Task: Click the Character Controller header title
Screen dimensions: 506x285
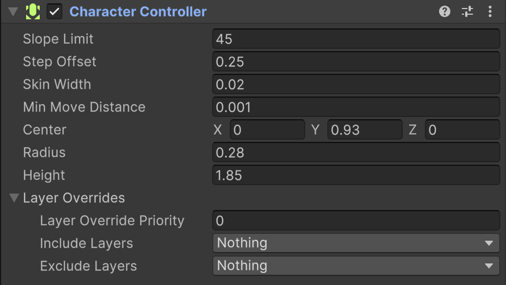Action: pos(138,11)
